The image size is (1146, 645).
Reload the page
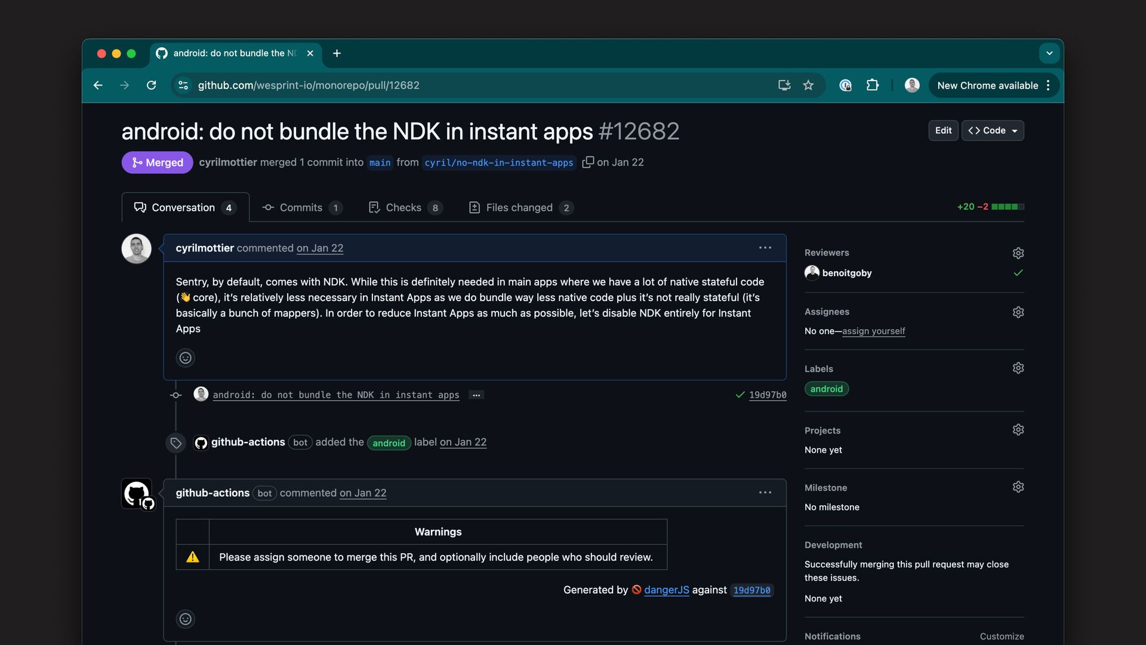(x=152, y=85)
